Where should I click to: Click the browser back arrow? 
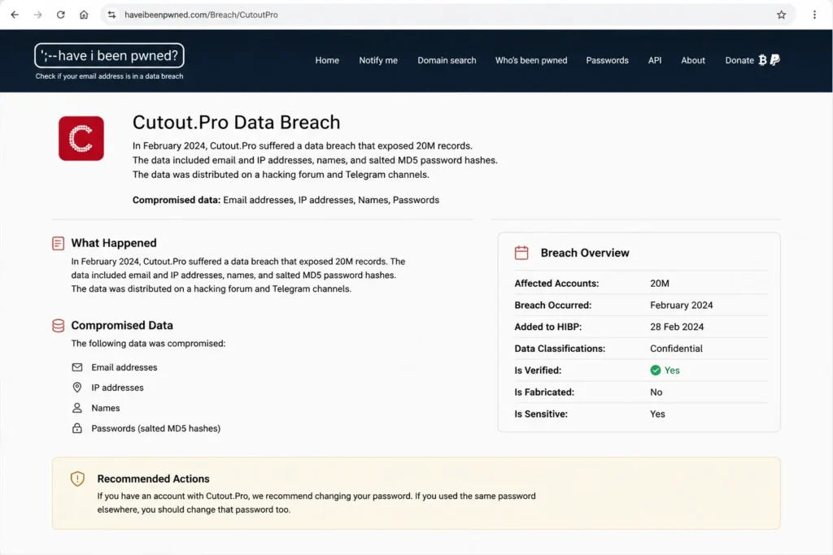15,15
